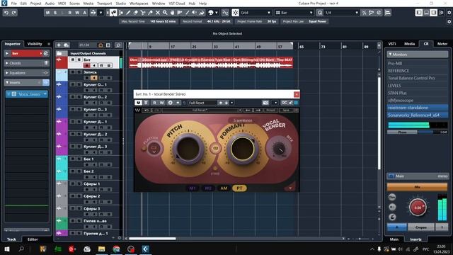Click Waves Save button in plugin toolbar
The image size is (453, 255).
[286, 110]
